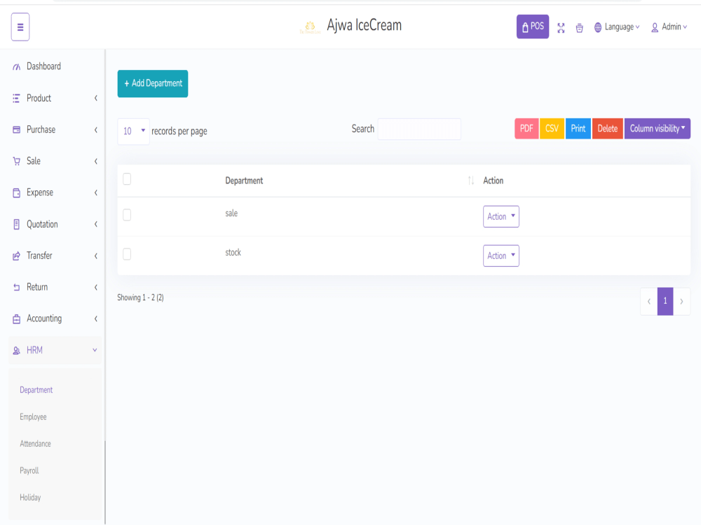Expand the Quotation menu chevron

click(x=95, y=224)
